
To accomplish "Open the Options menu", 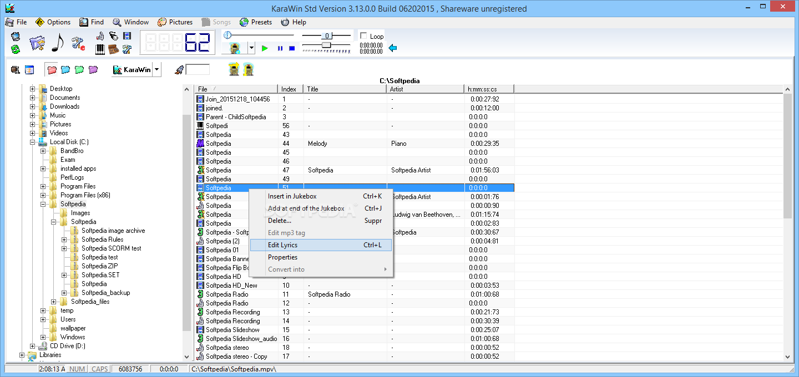I will click(53, 22).
